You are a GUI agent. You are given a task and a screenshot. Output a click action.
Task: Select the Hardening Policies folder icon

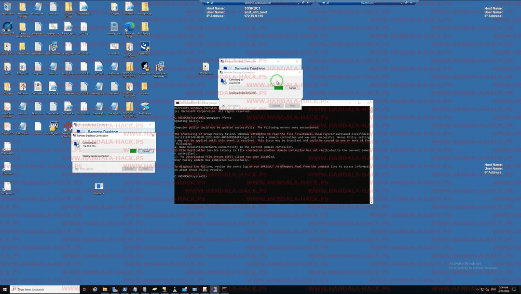pyautogui.click(x=23, y=9)
